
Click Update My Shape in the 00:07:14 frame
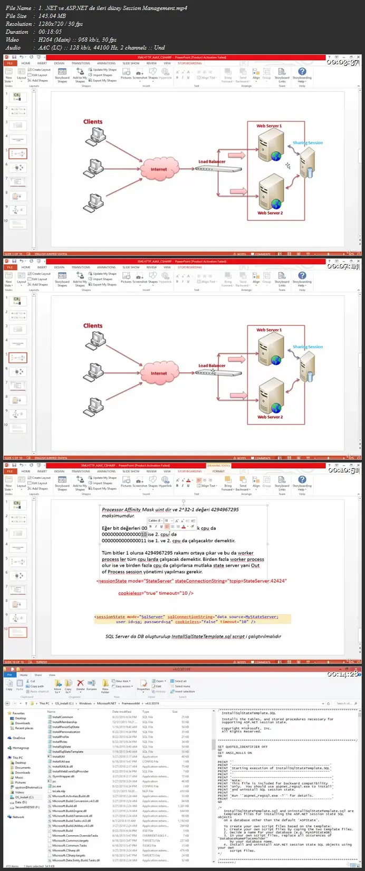(x=103, y=274)
